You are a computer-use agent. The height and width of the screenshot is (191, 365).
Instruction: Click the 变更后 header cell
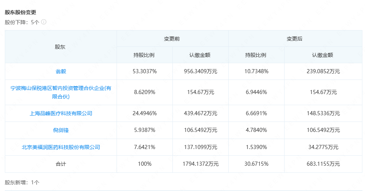(294, 39)
